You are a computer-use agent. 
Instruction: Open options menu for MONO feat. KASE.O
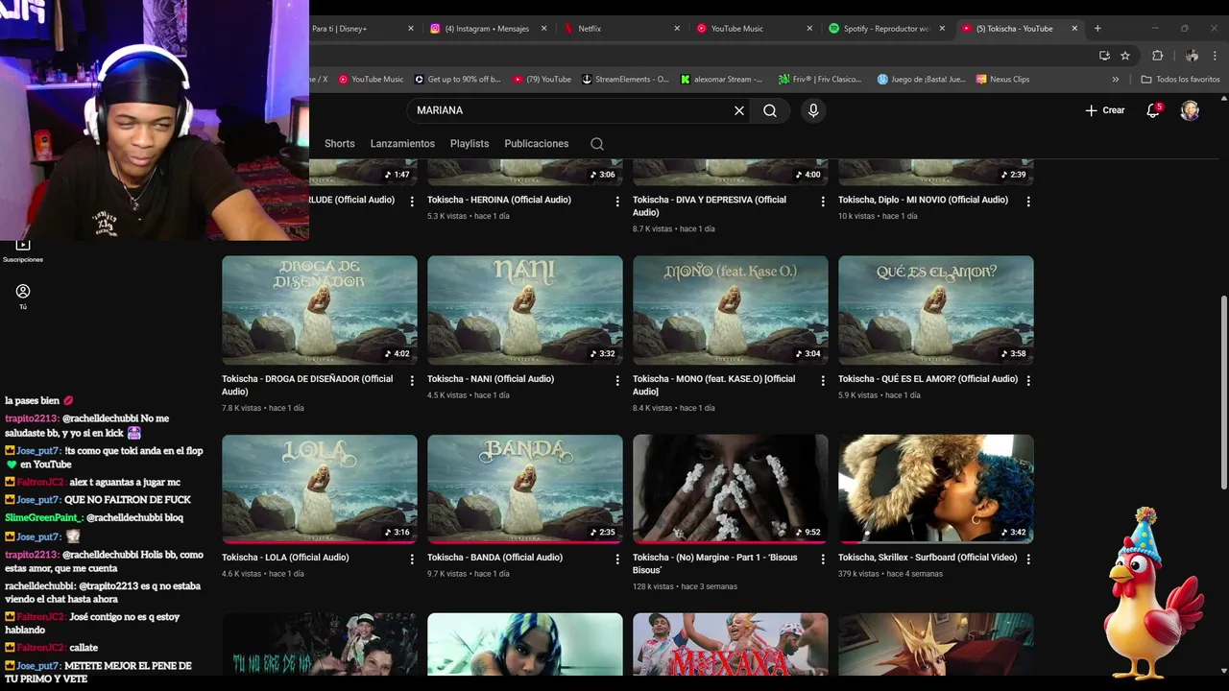point(823,381)
